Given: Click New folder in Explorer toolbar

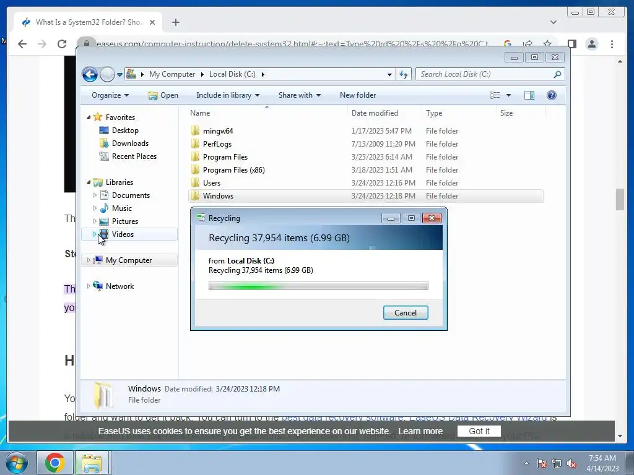Looking at the screenshot, I should pos(358,95).
